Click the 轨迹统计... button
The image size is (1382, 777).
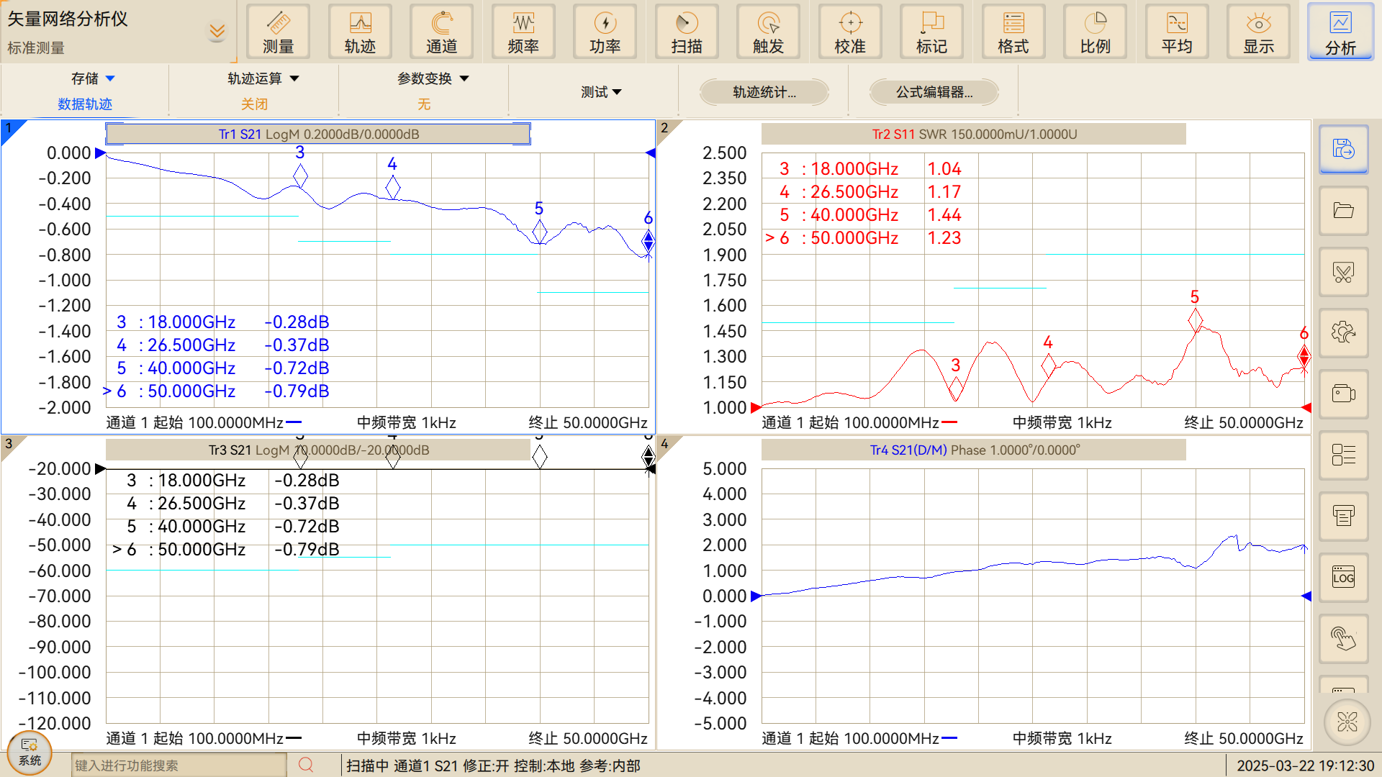[x=764, y=92]
